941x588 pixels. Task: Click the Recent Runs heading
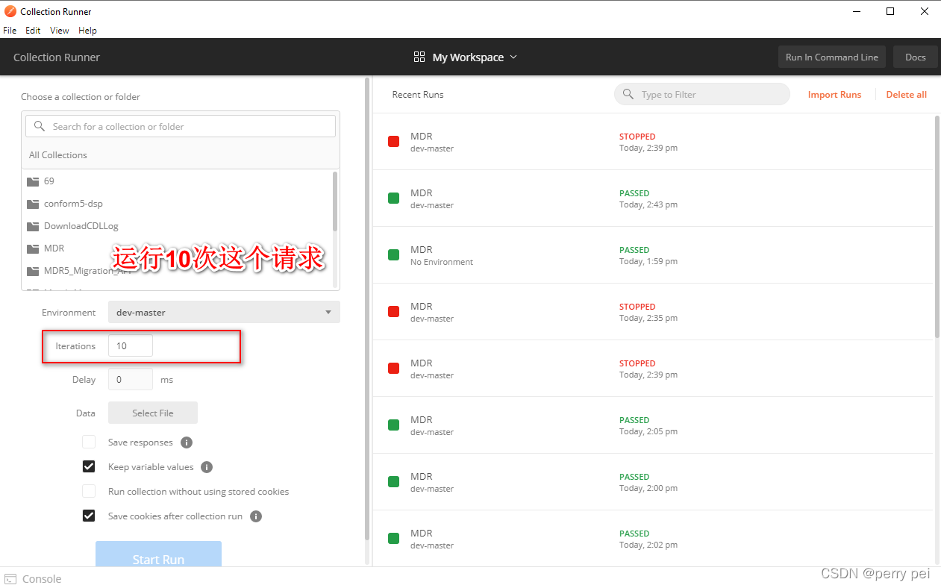[x=418, y=95]
